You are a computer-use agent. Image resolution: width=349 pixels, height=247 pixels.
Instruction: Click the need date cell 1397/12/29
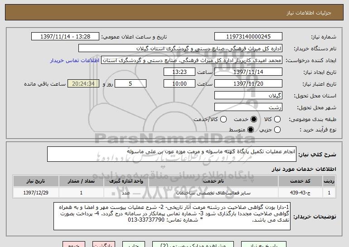(x=36, y=193)
